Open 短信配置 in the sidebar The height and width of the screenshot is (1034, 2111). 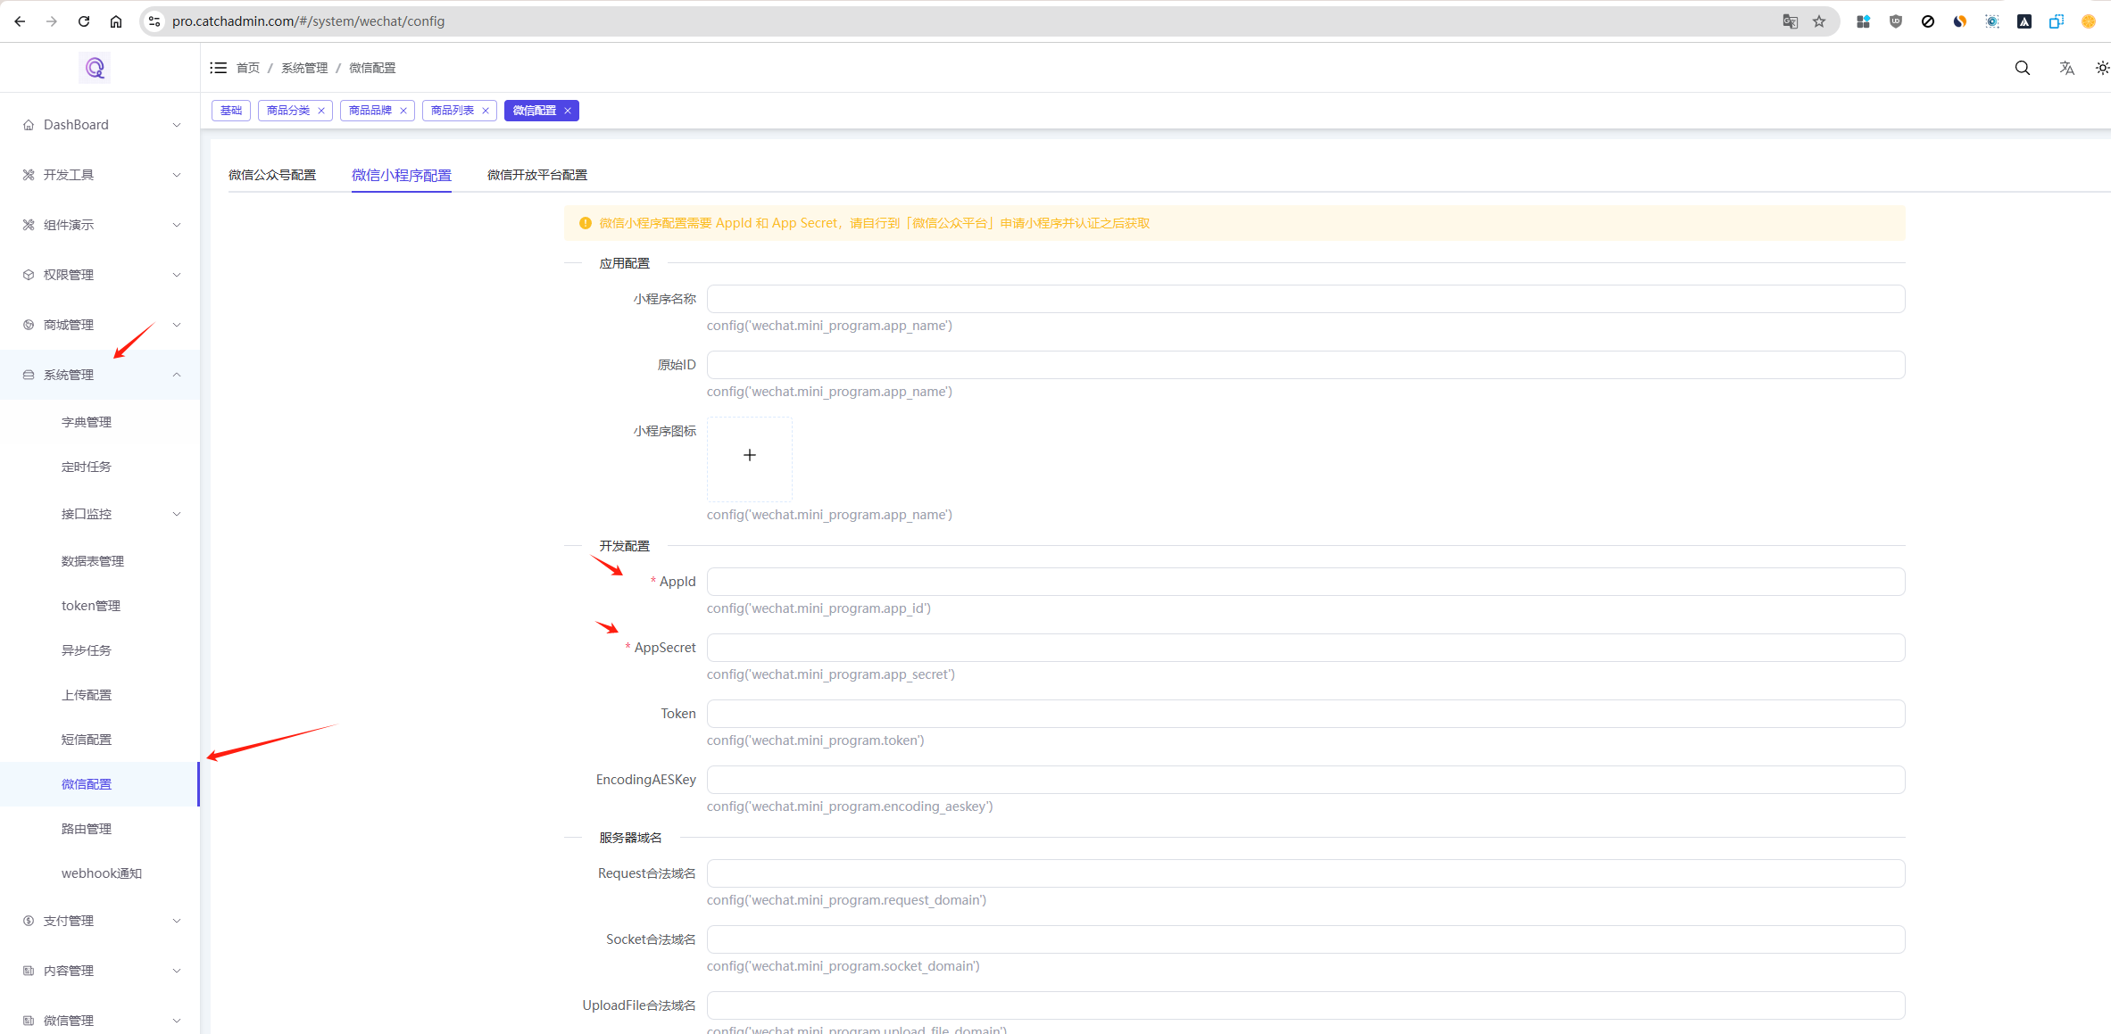pyautogui.click(x=100, y=740)
